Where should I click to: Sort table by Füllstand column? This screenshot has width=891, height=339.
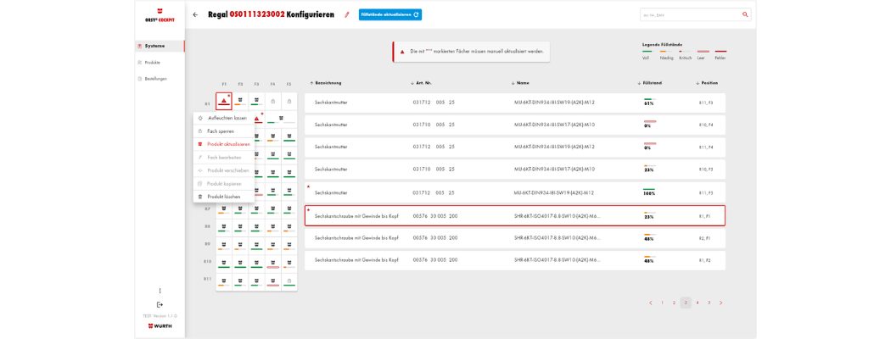(x=652, y=83)
